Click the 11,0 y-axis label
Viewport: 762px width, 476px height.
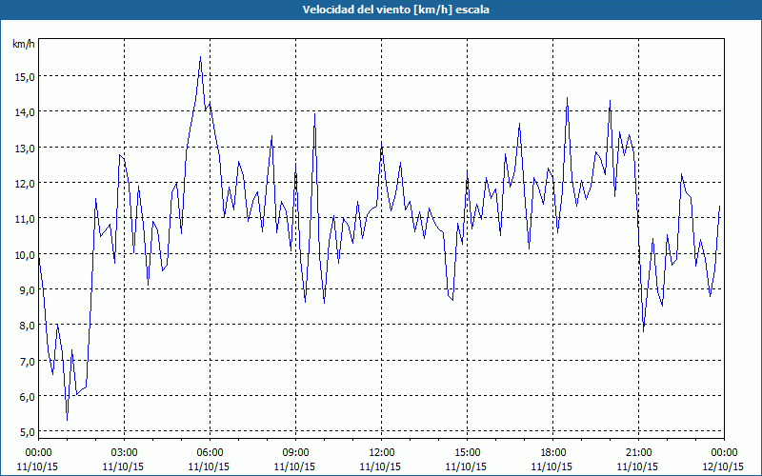click(26, 219)
